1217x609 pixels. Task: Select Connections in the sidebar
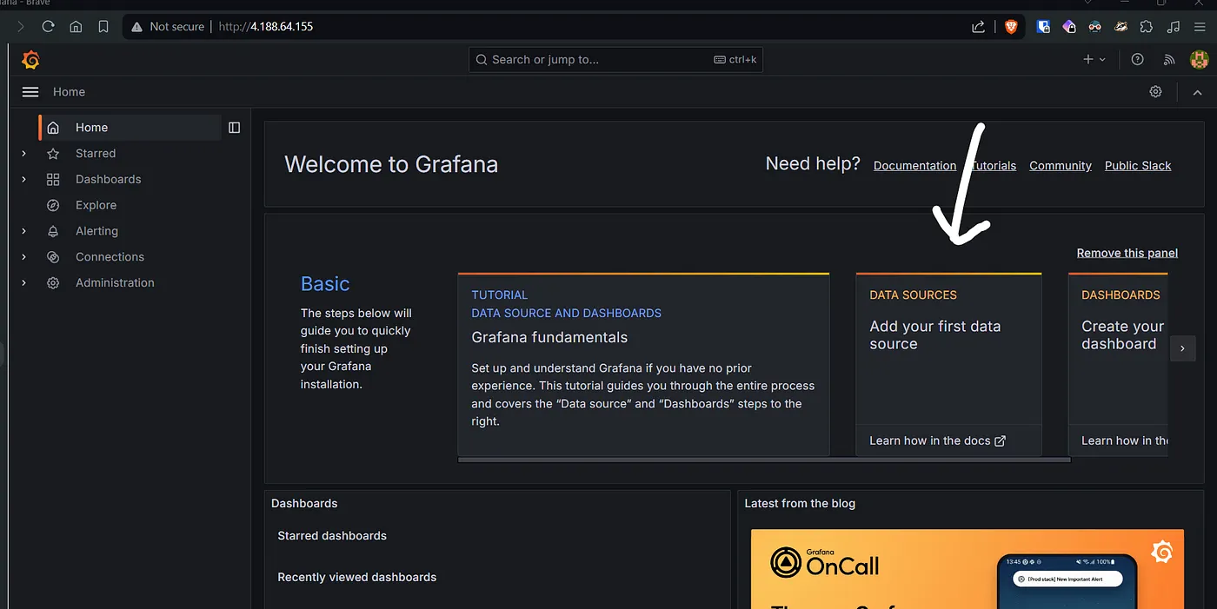pyautogui.click(x=110, y=257)
